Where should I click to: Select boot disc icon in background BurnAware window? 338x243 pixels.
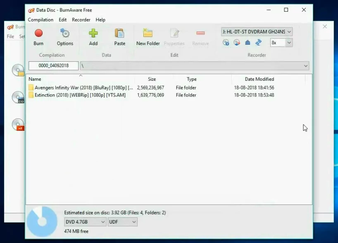pos(18,97)
